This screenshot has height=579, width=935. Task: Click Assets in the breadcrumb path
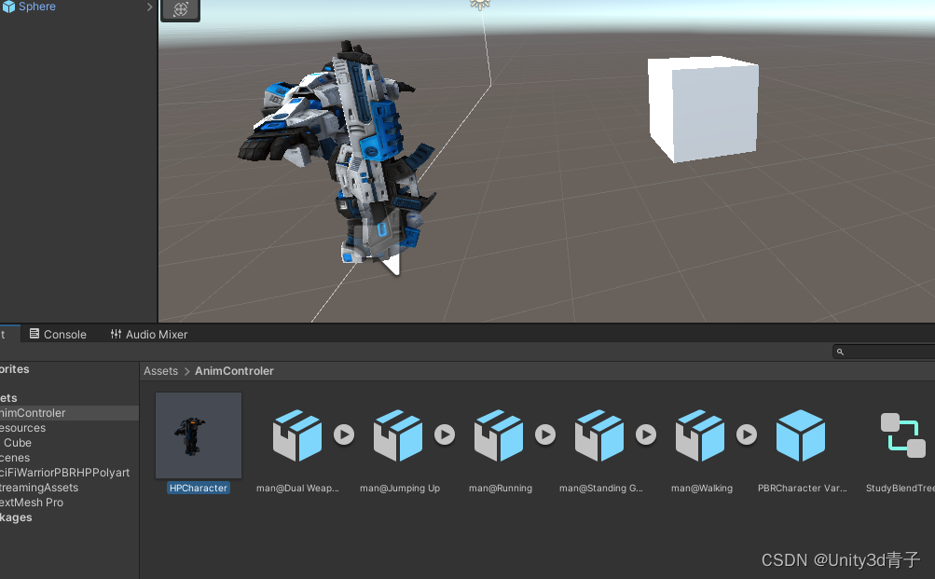tap(159, 370)
